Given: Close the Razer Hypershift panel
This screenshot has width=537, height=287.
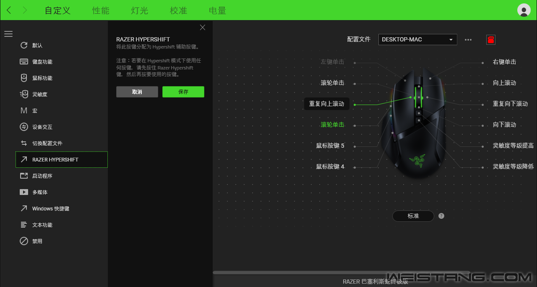Looking at the screenshot, I should click(x=203, y=28).
